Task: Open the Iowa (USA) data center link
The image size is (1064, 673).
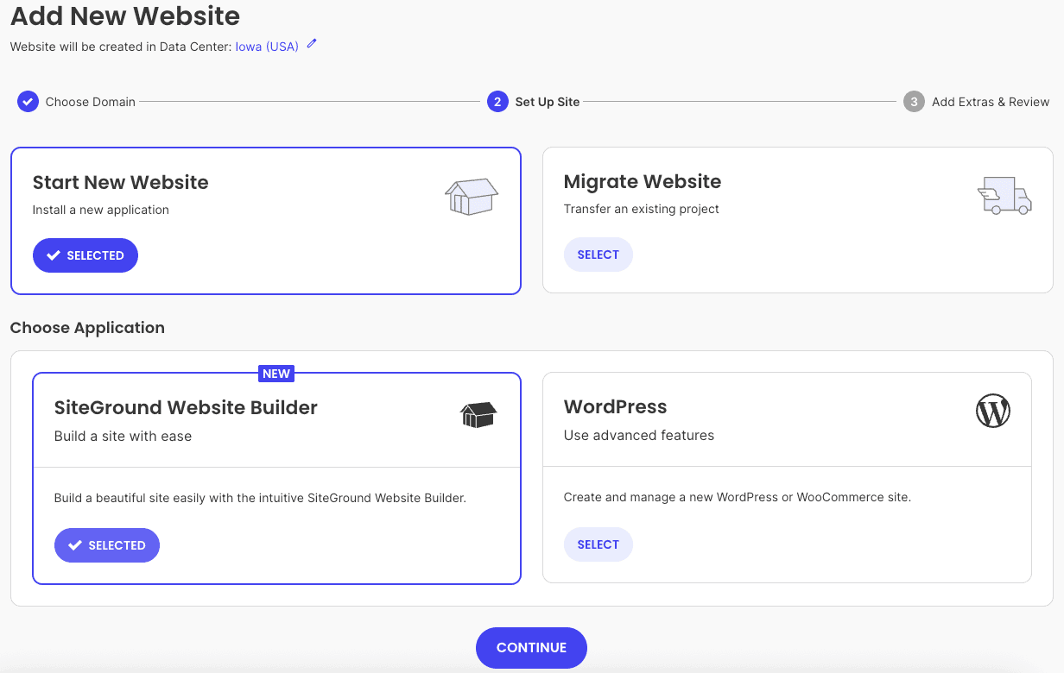Action: 267,47
